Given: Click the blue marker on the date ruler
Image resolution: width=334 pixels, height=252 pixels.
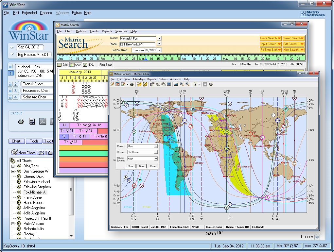Looking at the screenshot, I should click(146, 59).
